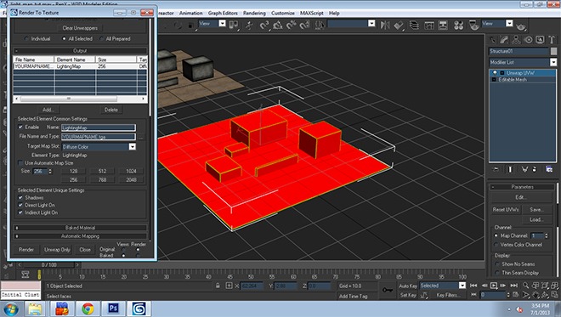Toggle the selection lock padlock icon

[218, 286]
